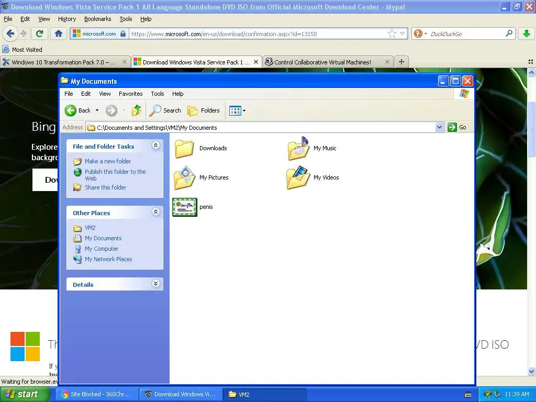
Task: Open a new tab with plus button
Action: click(401, 62)
